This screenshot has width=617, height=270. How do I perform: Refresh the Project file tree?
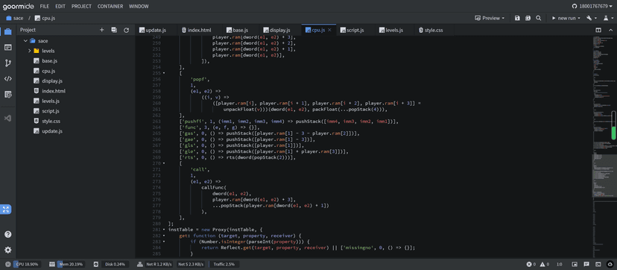tap(127, 30)
